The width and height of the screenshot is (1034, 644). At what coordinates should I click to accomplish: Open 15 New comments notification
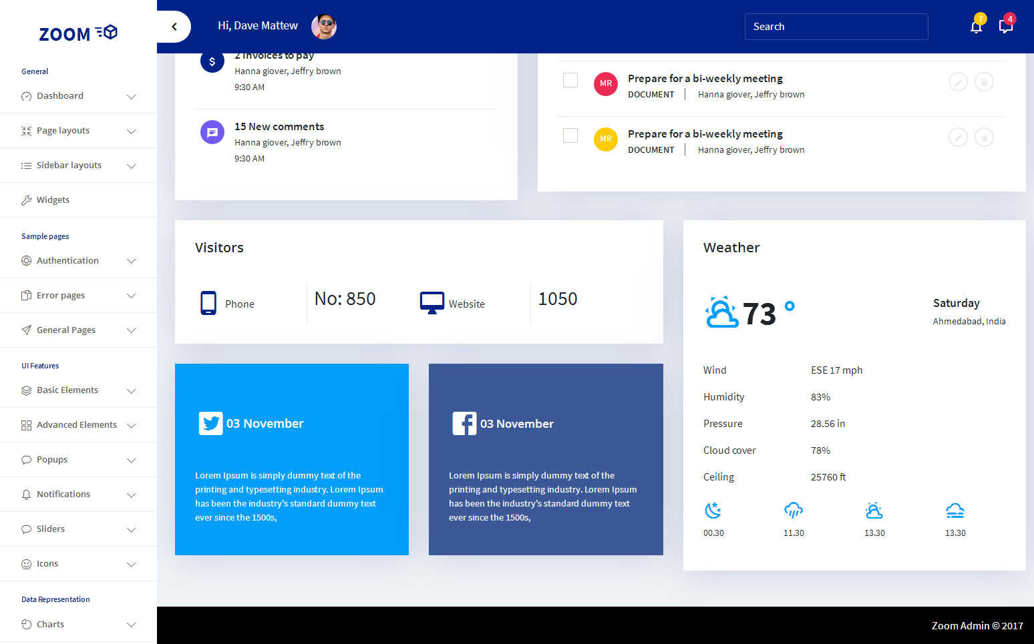pyautogui.click(x=279, y=127)
